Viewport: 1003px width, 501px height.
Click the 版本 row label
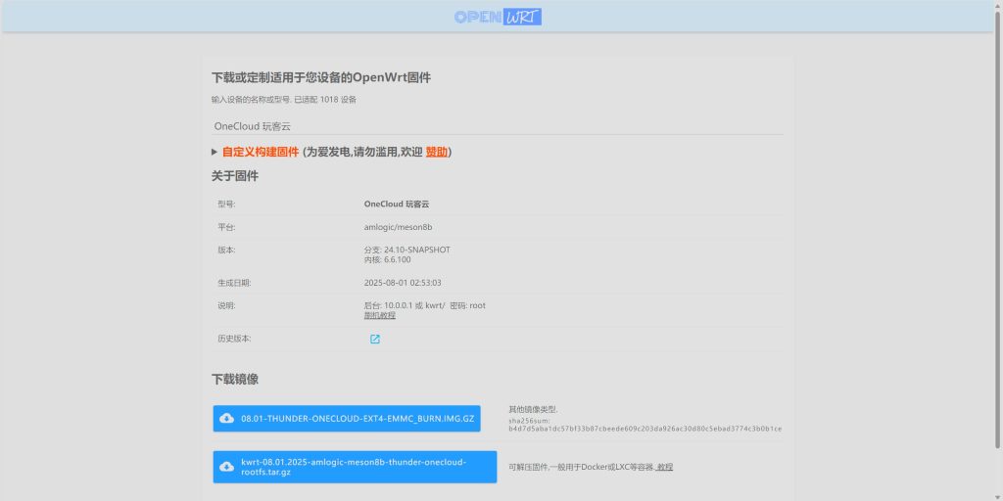point(226,250)
